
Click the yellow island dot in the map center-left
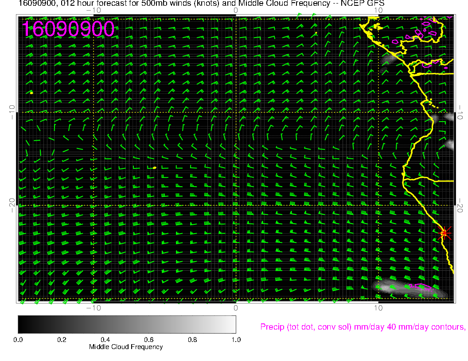pos(154,168)
